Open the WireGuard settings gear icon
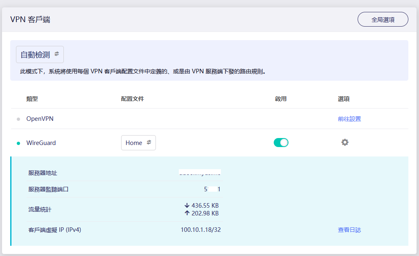The width and height of the screenshot is (419, 256). click(x=345, y=143)
